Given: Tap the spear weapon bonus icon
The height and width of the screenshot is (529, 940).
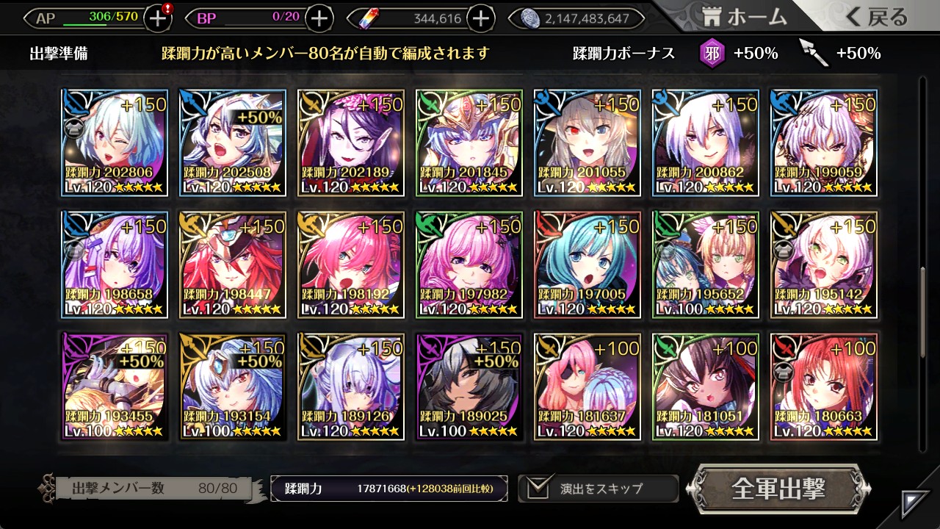Looking at the screenshot, I should (x=814, y=53).
